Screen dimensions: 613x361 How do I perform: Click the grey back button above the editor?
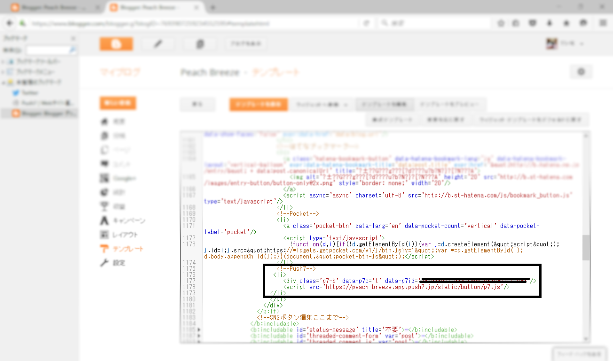[197, 104]
